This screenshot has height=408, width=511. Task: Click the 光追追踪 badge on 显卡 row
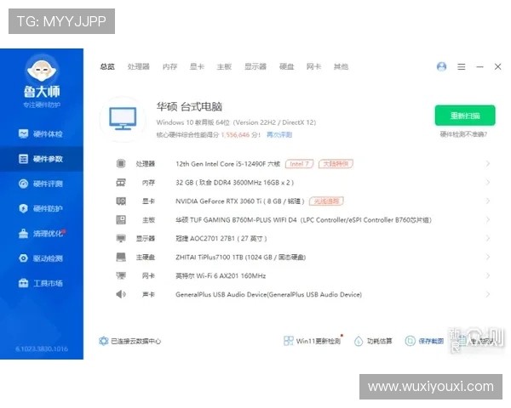tap(326, 201)
